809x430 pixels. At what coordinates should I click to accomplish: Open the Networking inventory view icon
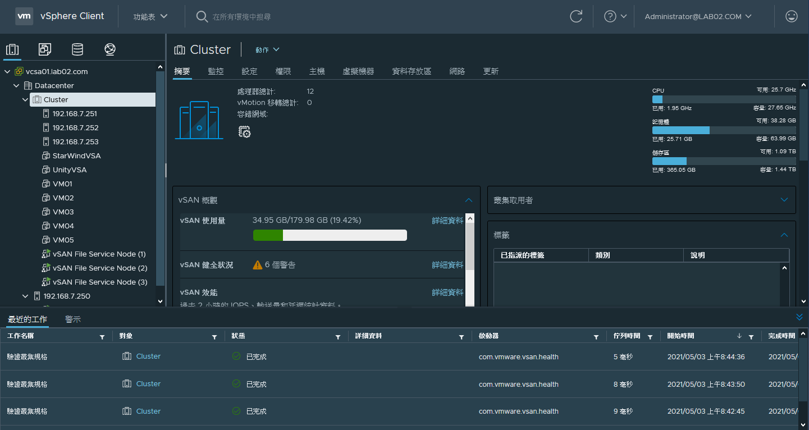(x=110, y=49)
